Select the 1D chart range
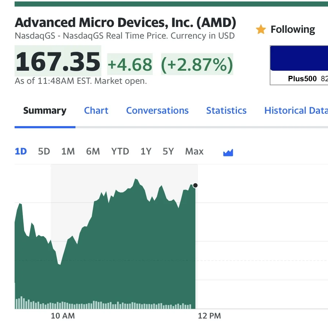328x332 pixels. click(x=21, y=151)
